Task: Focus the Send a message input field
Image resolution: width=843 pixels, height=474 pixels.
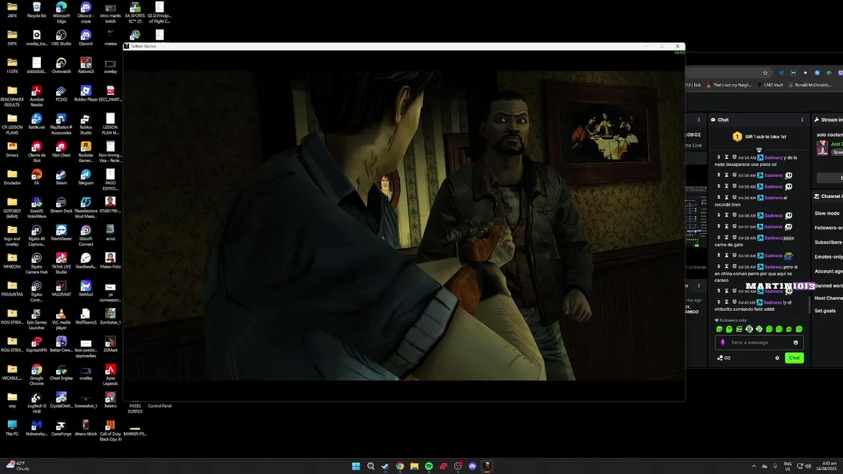Action: [x=759, y=342]
